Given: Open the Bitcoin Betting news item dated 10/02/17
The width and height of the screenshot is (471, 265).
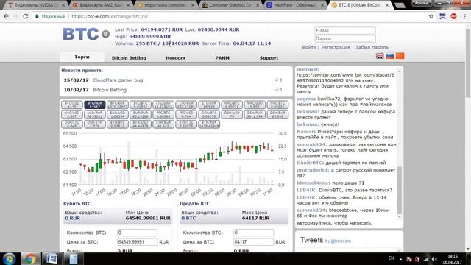Looking at the screenshot, I should pyautogui.click(x=110, y=90).
